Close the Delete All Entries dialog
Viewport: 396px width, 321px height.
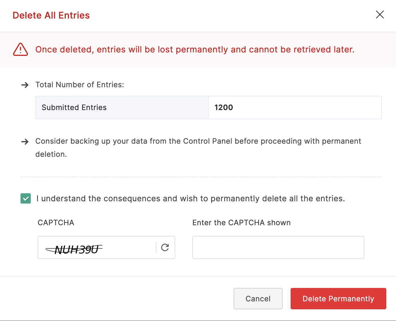pos(380,15)
